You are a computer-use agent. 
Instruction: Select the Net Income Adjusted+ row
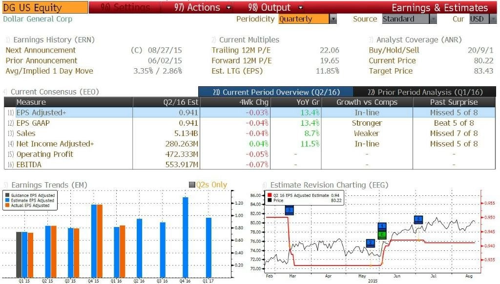[x=250, y=144]
